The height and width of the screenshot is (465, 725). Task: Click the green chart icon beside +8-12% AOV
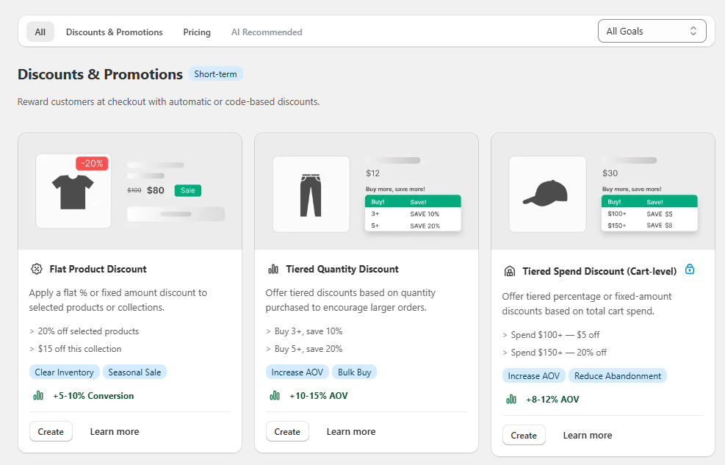tap(511, 399)
